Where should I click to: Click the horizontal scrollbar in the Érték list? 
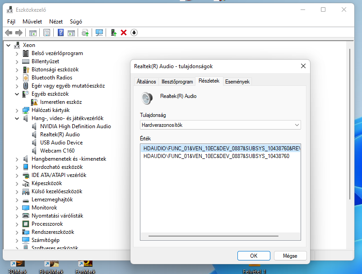click(213, 236)
